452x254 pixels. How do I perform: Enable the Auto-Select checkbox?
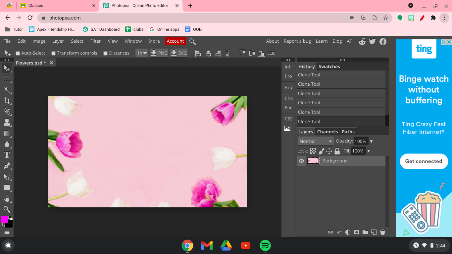[18, 53]
